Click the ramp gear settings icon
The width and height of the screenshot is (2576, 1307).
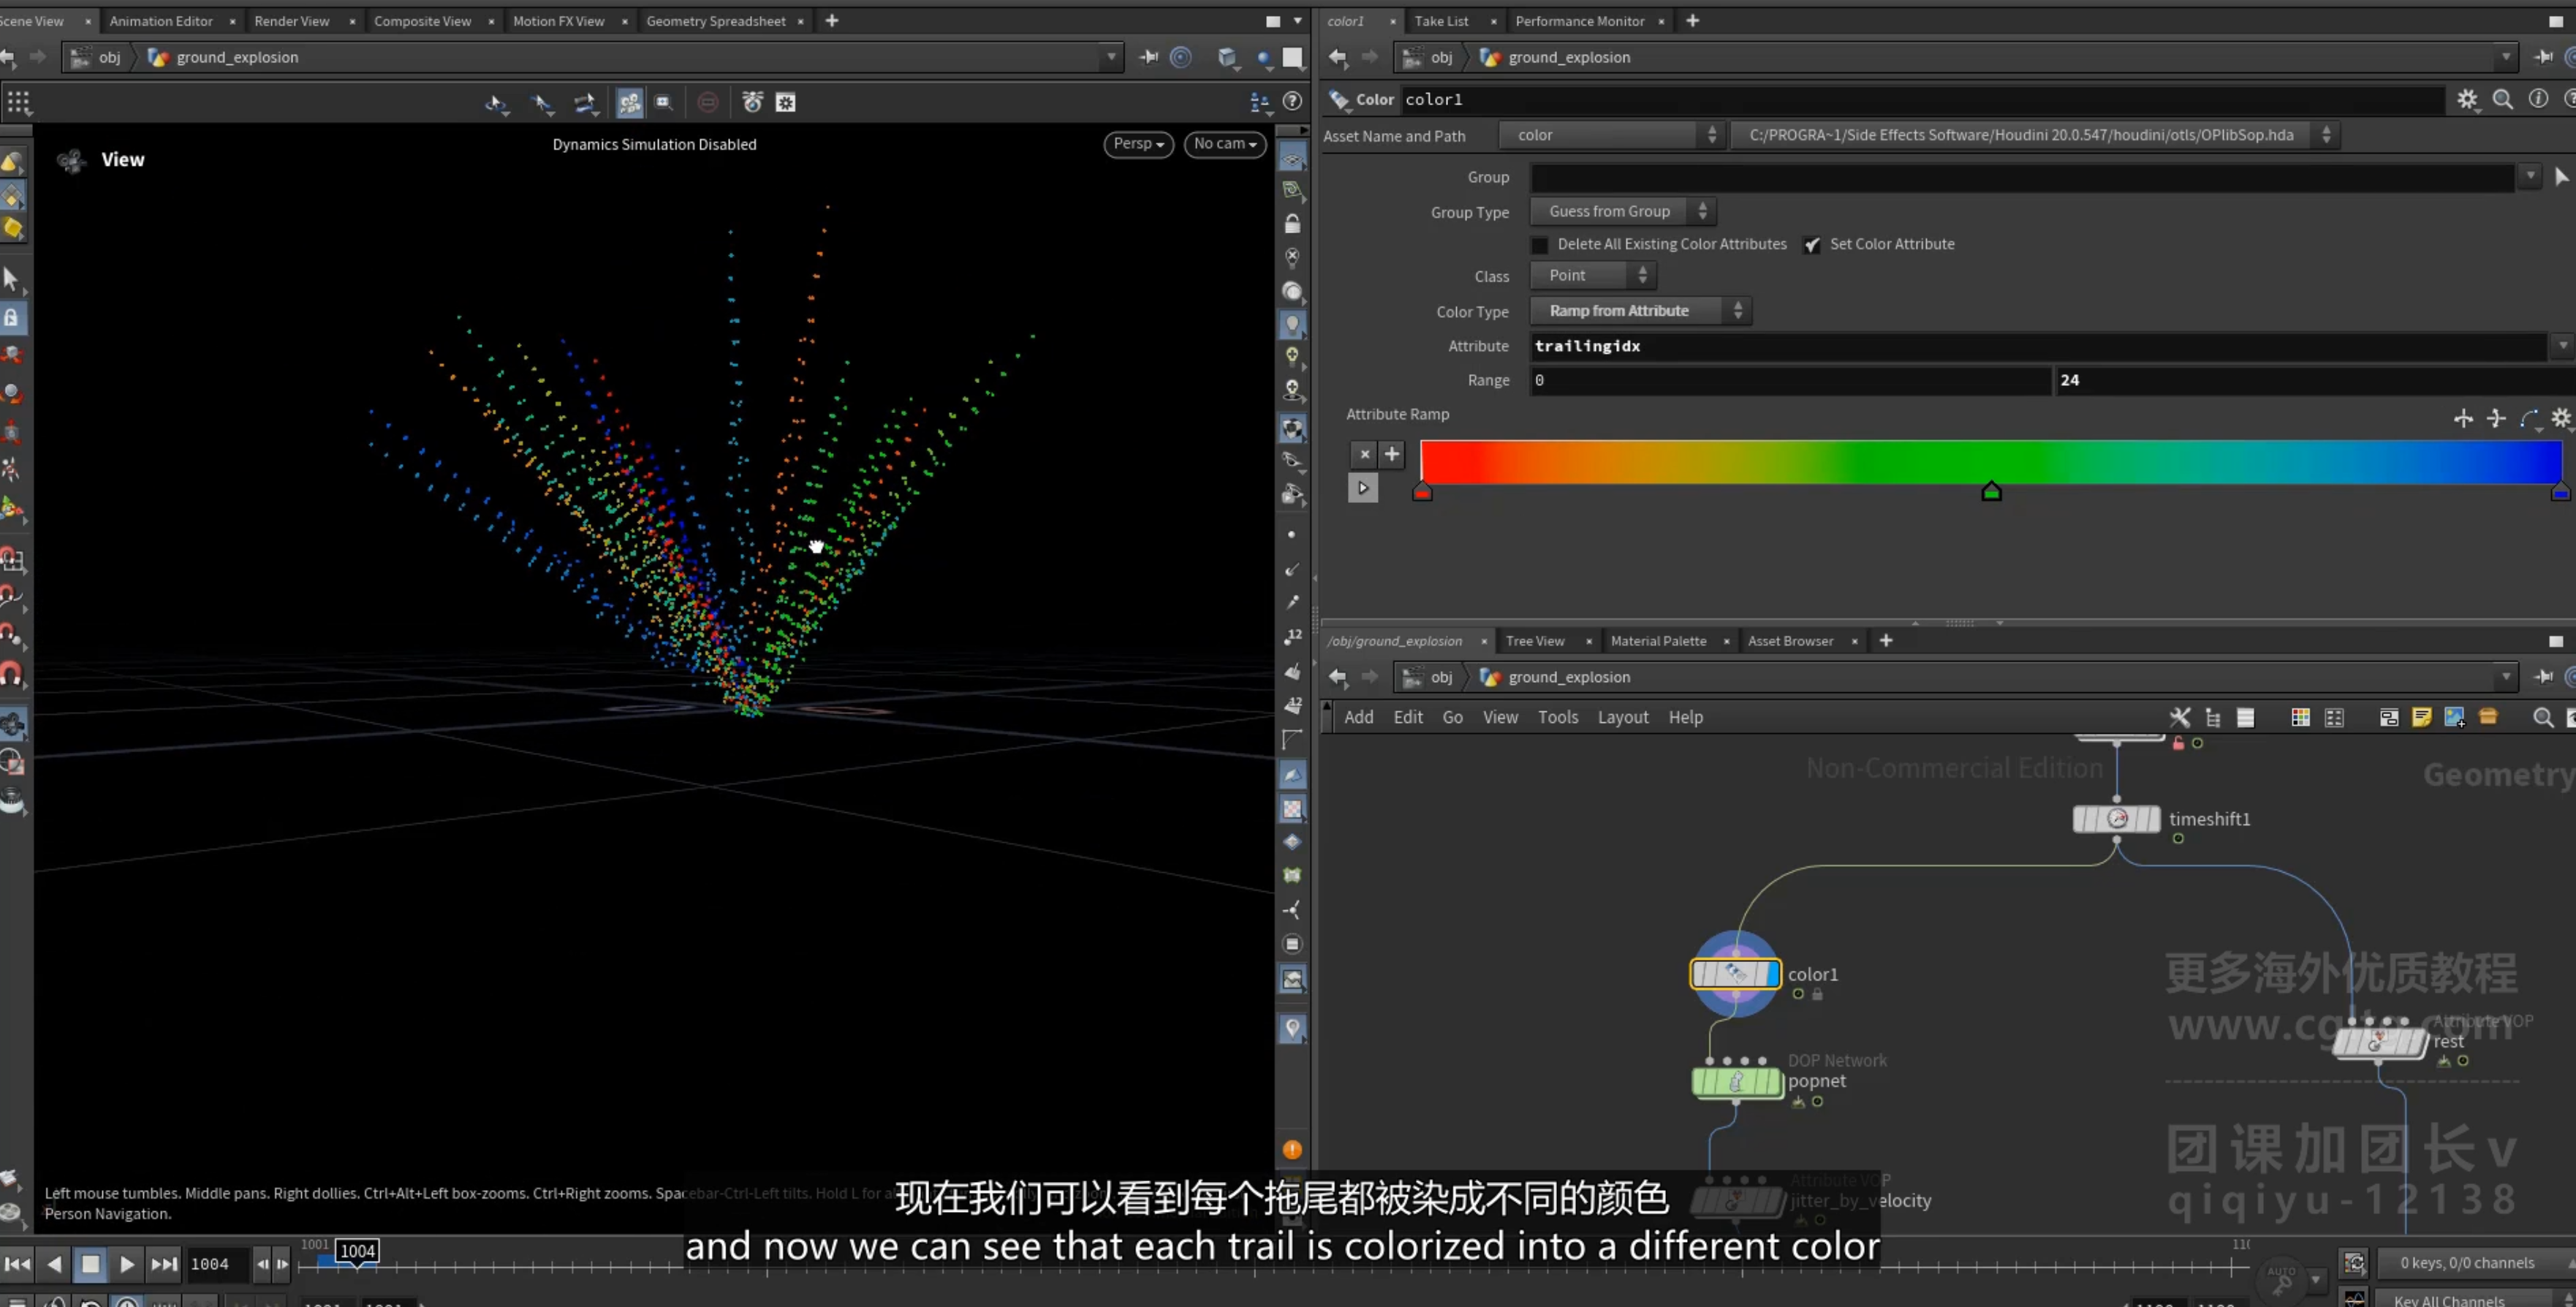[x=2561, y=418]
